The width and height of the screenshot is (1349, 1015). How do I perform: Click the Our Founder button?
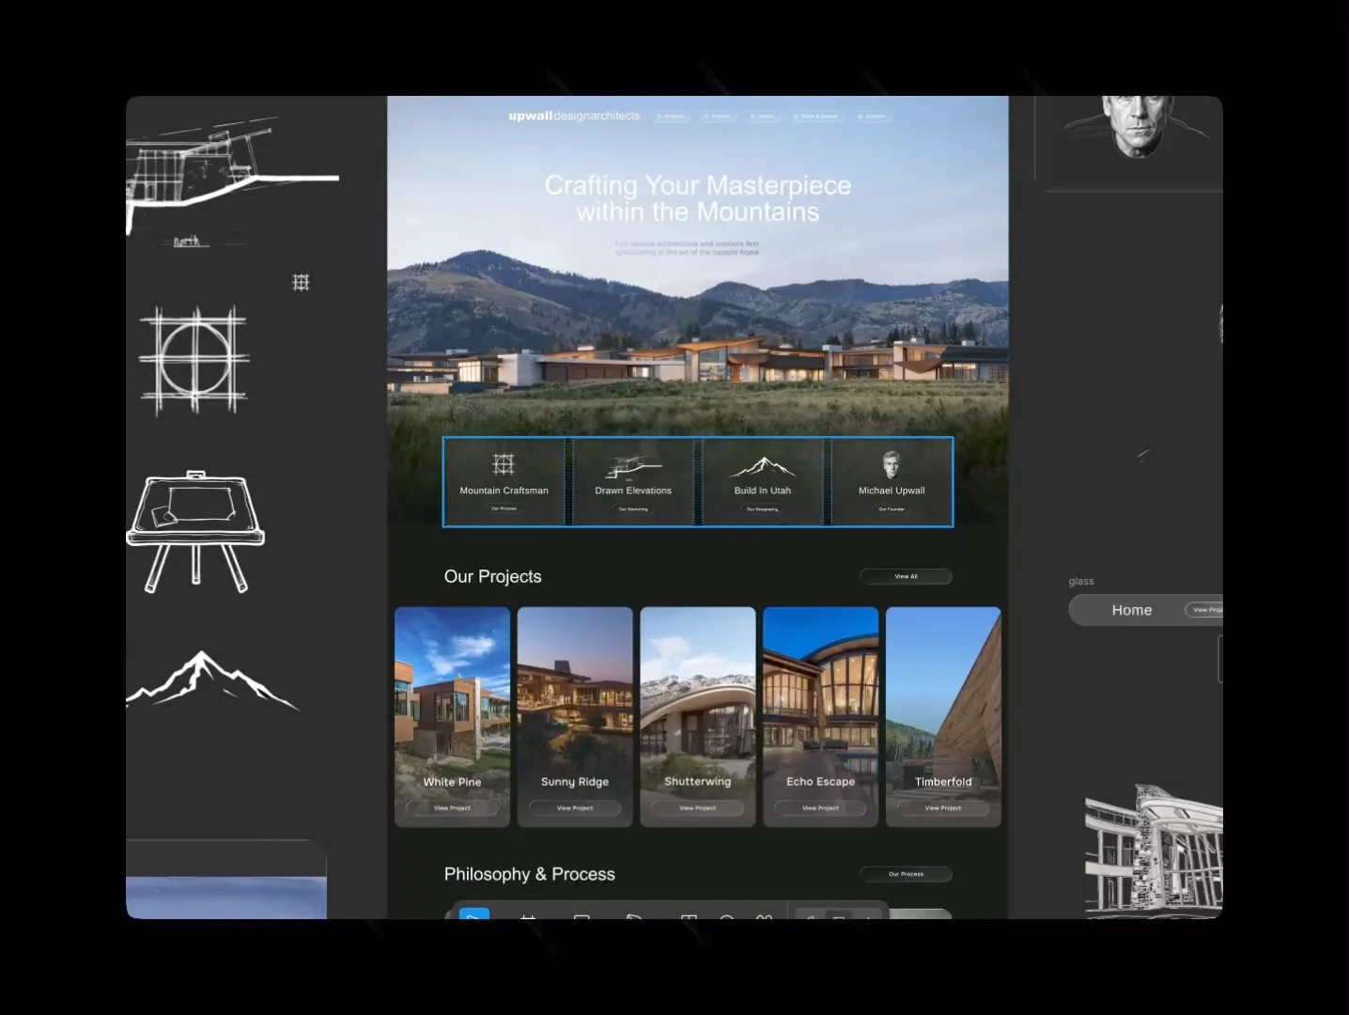coord(892,509)
